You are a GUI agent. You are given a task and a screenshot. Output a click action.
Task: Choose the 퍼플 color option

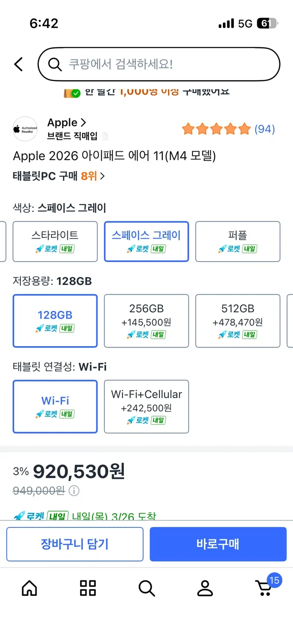(238, 241)
